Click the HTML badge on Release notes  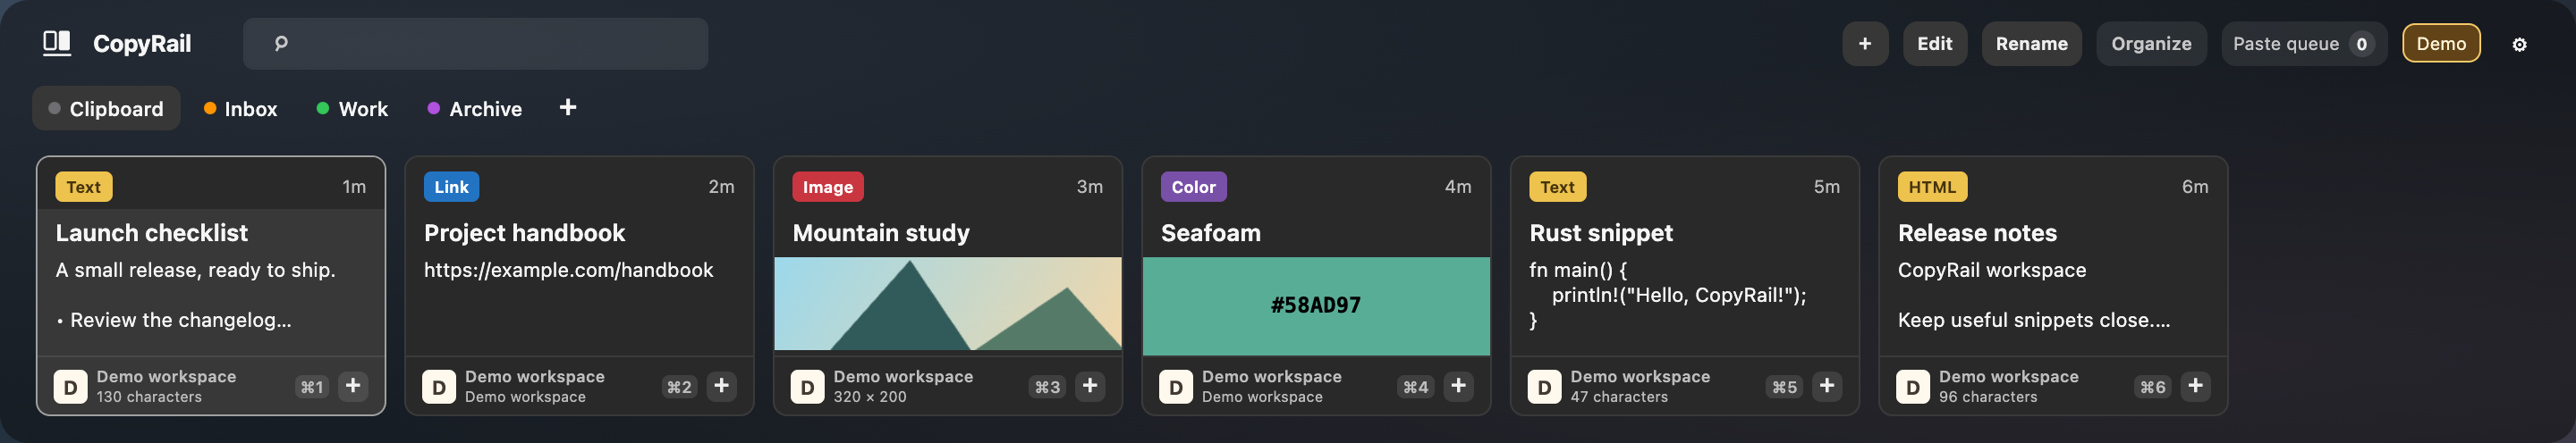pos(1932,187)
